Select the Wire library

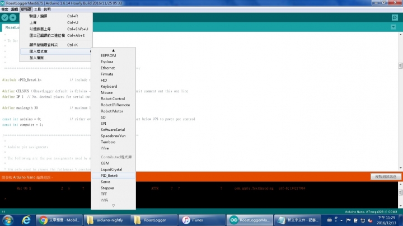pos(113,148)
